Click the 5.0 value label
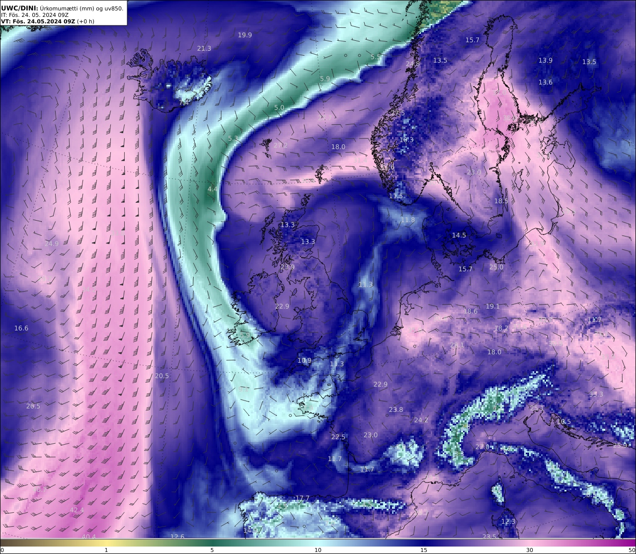 pos(279,108)
